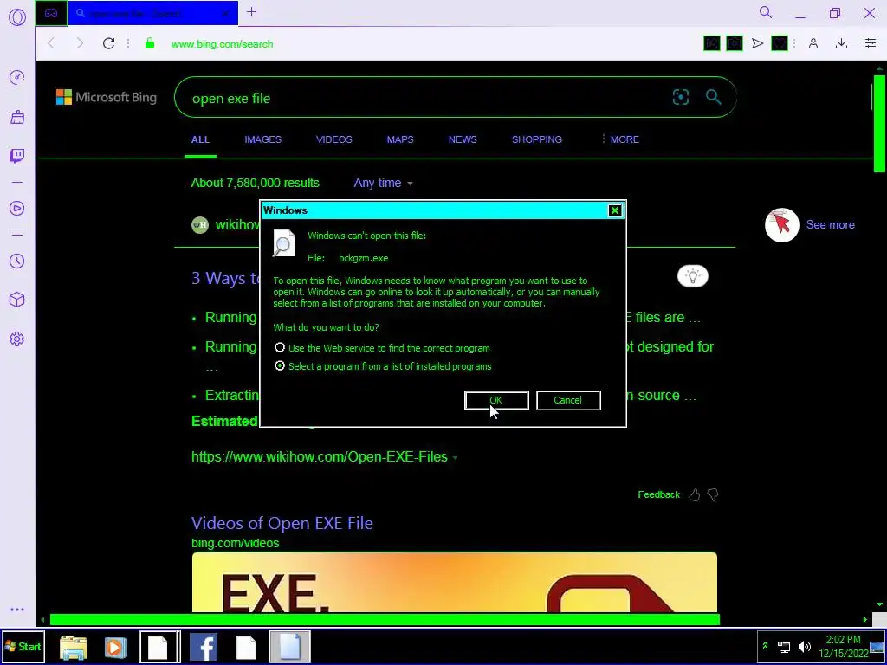Screen dimensions: 887x665
Task: Open the profile account icon
Action: 813,43
